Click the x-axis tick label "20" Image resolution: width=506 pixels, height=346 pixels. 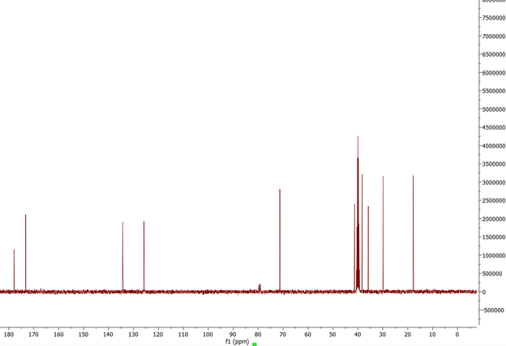pos(407,335)
